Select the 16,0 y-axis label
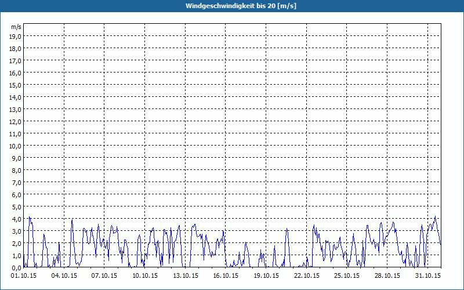 [x=16, y=73]
